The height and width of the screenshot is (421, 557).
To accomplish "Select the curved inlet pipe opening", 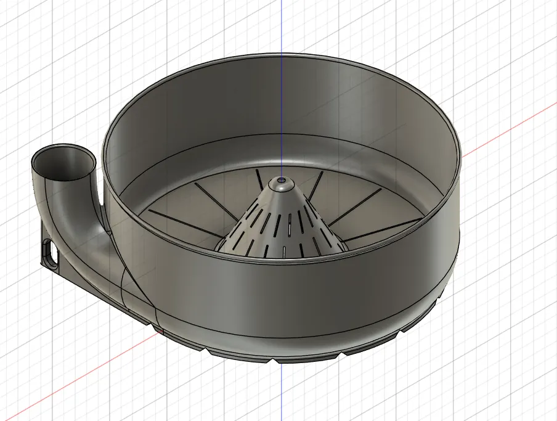I will tap(64, 162).
